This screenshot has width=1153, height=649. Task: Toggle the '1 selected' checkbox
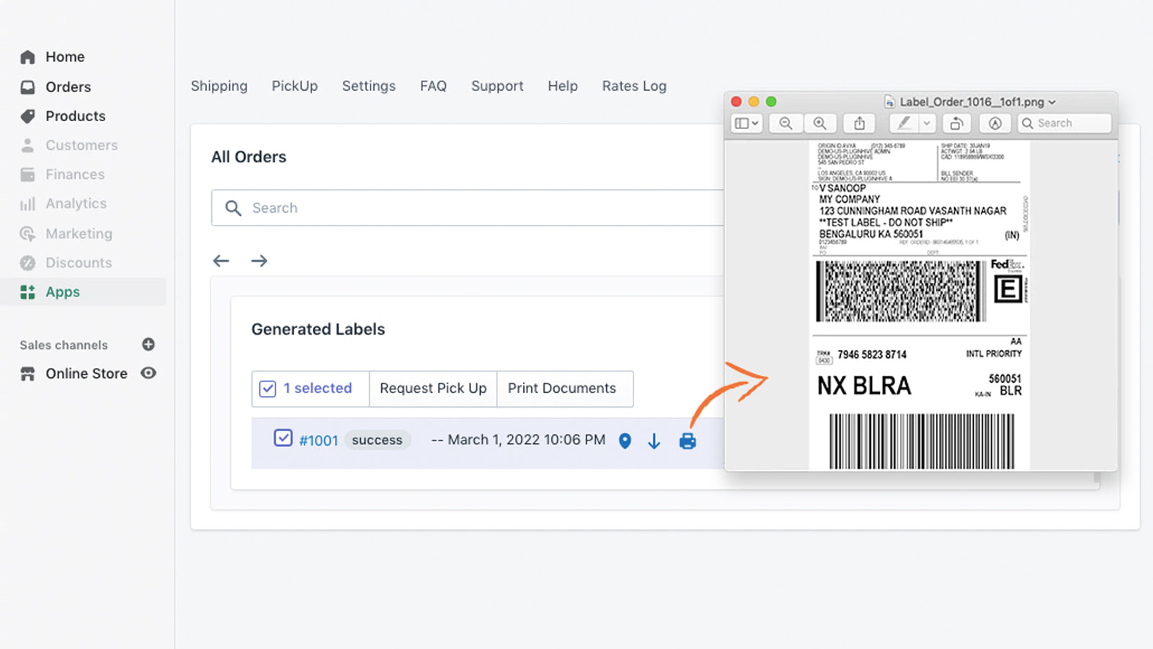click(x=267, y=389)
